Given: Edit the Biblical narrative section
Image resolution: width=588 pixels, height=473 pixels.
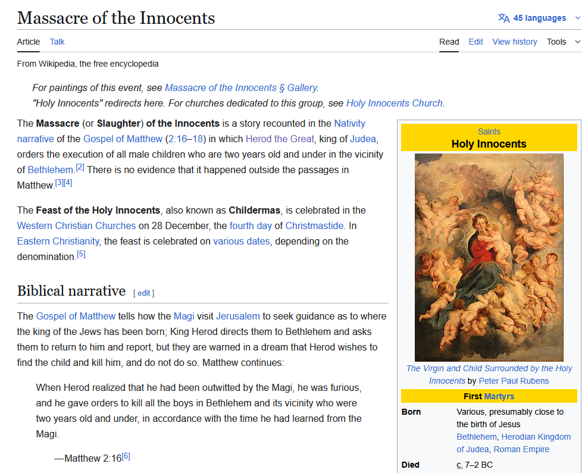Looking at the screenshot, I should 143,293.
